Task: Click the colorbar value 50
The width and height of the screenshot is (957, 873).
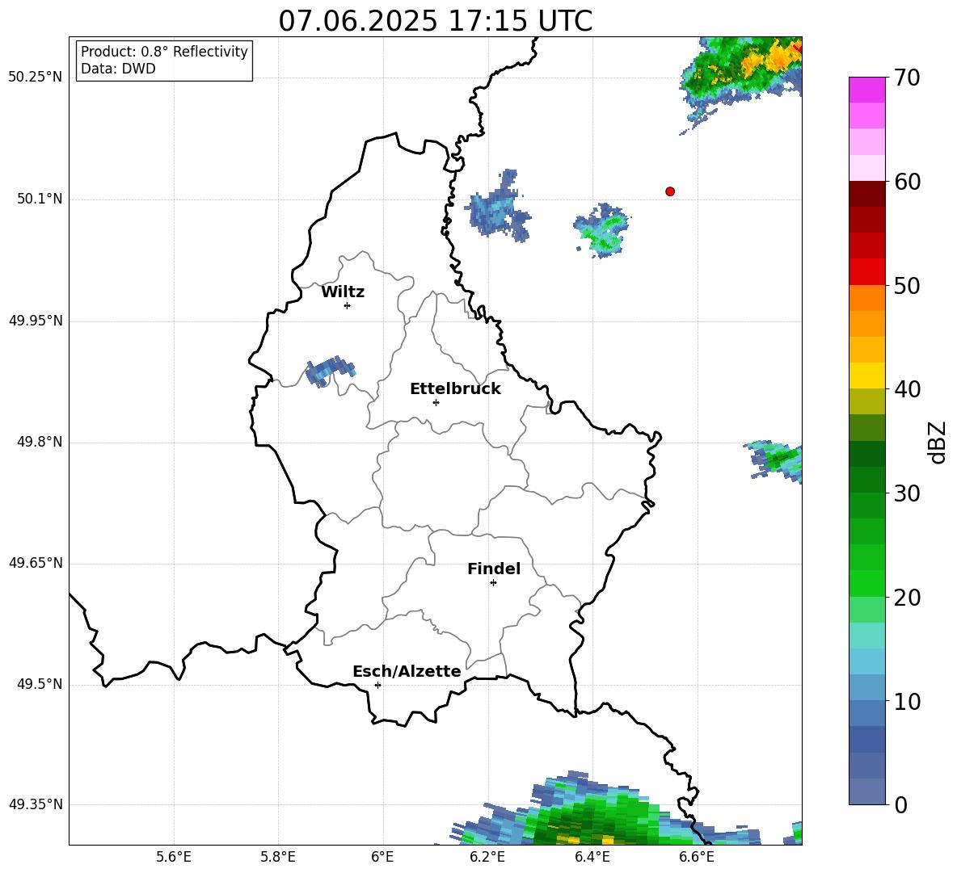Action: click(907, 285)
